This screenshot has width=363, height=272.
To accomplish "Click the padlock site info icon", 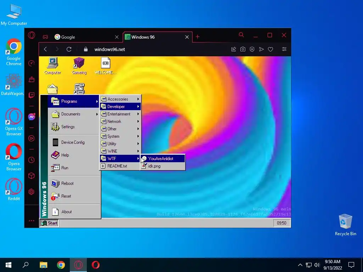I will [86, 49].
